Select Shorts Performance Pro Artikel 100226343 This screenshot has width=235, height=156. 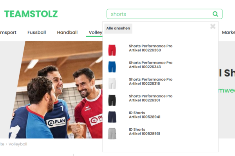151,65
